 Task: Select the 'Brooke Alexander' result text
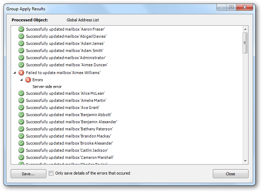click(69, 143)
